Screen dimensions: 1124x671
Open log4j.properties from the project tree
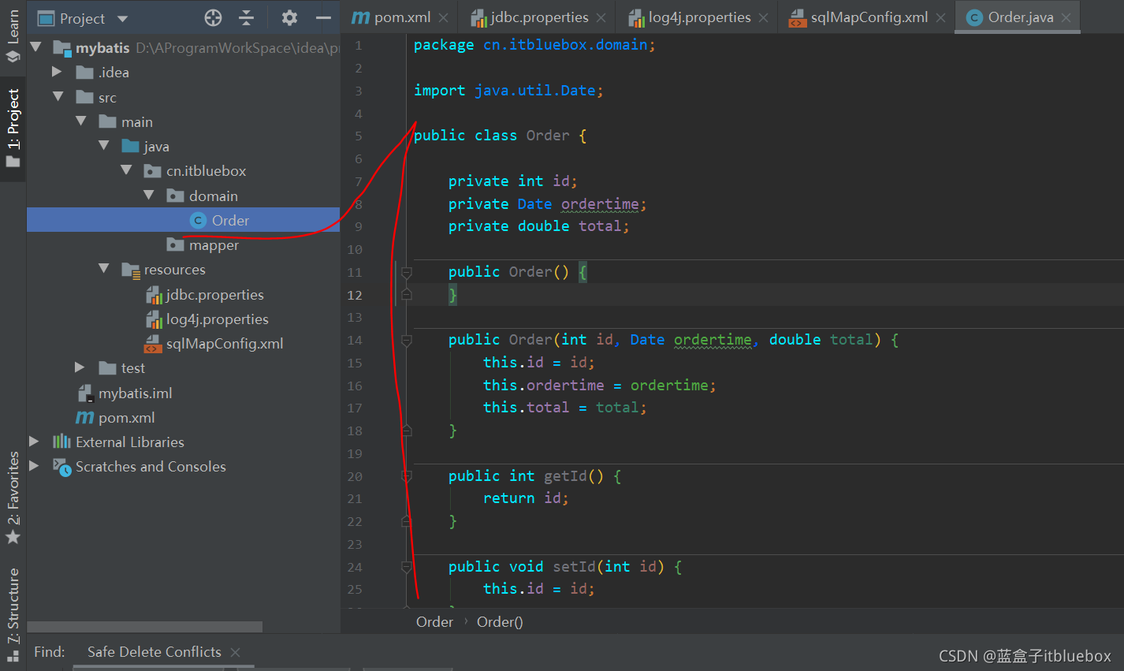[218, 319]
